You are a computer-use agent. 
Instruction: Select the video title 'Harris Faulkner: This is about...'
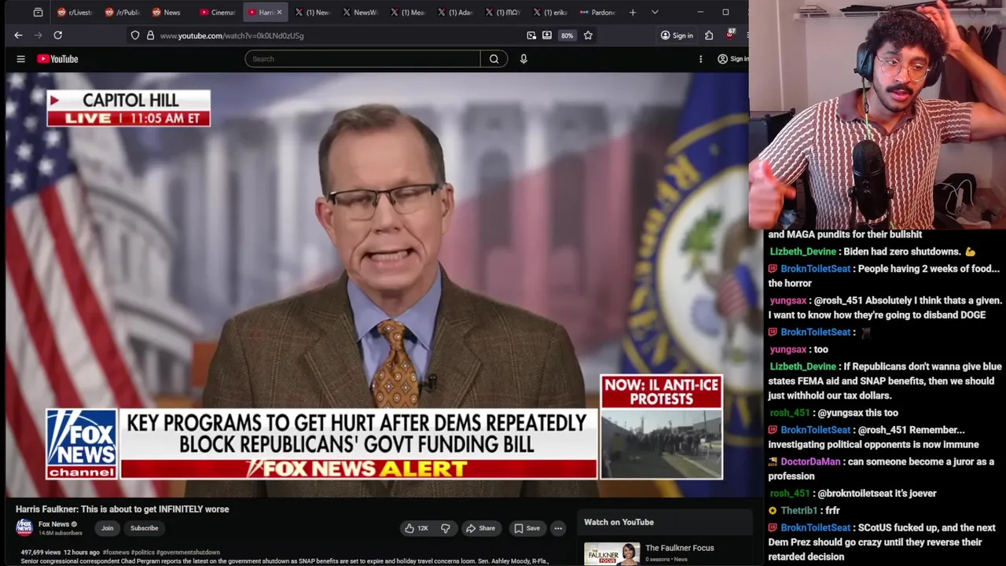click(x=123, y=509)
